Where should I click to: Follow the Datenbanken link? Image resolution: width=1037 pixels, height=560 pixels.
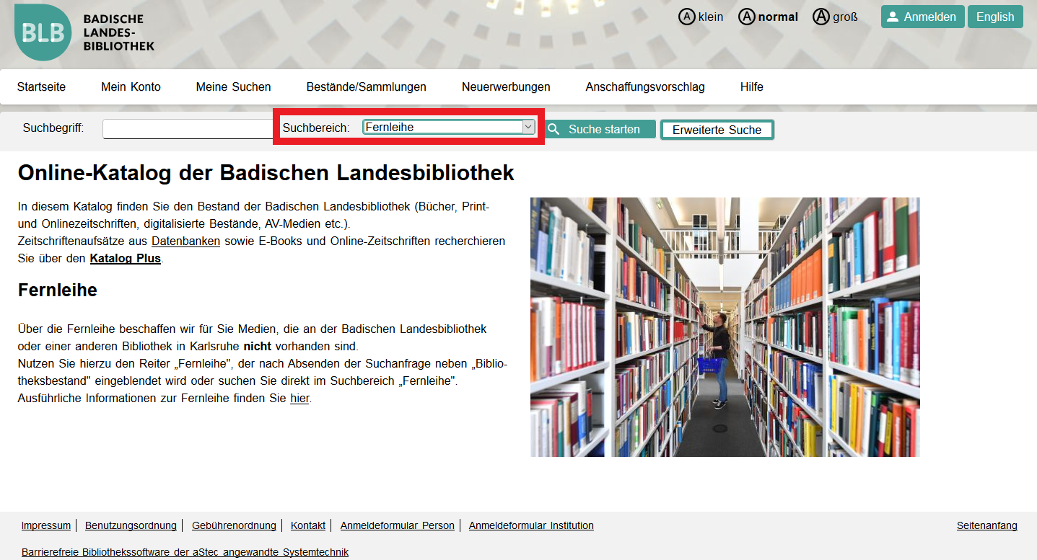point(185,241)
